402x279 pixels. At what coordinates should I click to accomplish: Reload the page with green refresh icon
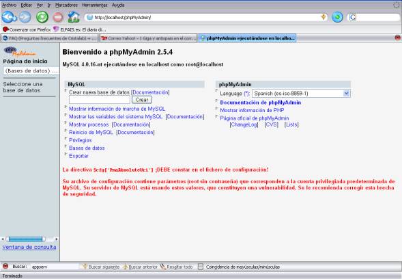click(x=42, y=17)
